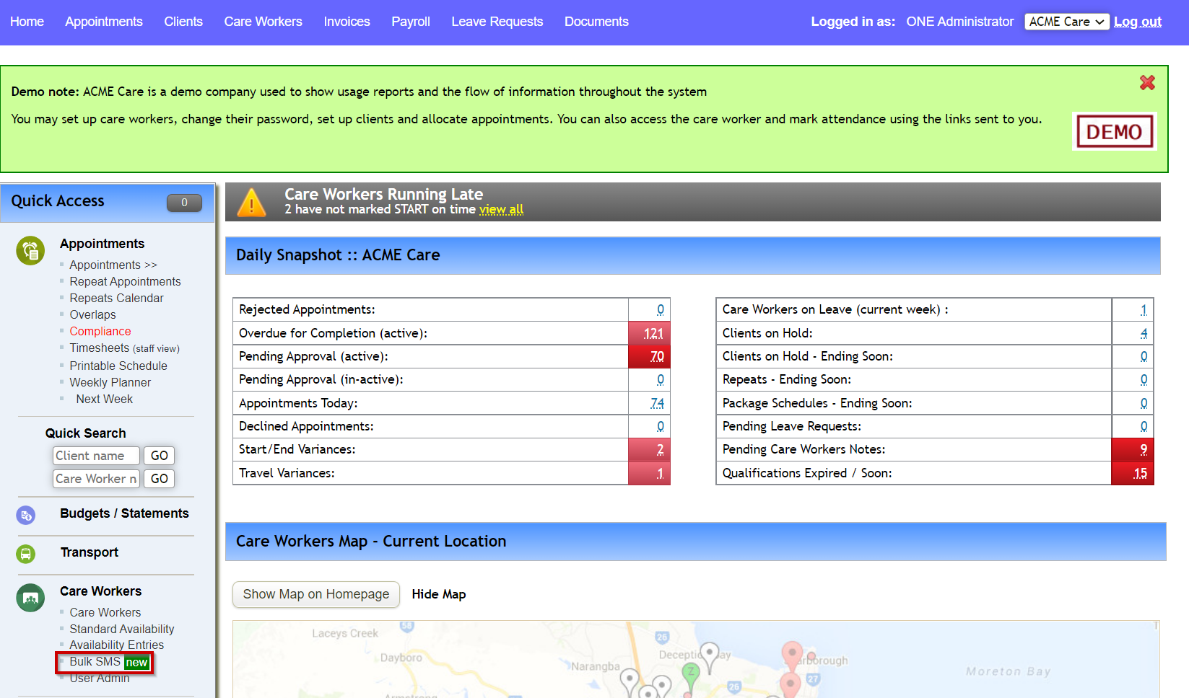
Task: Enable Show Map on Homepage
Action: 315,594
